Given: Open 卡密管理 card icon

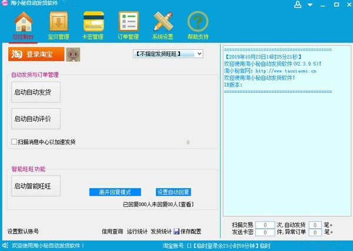Looking at the screenshot, I should coord(94,22).
